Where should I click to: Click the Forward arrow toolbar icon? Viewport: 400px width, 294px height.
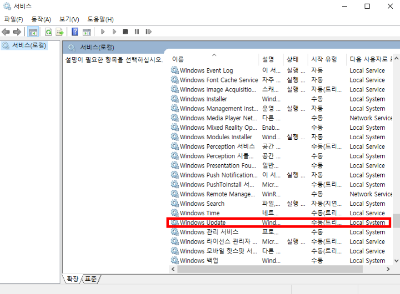pos(17,32)
